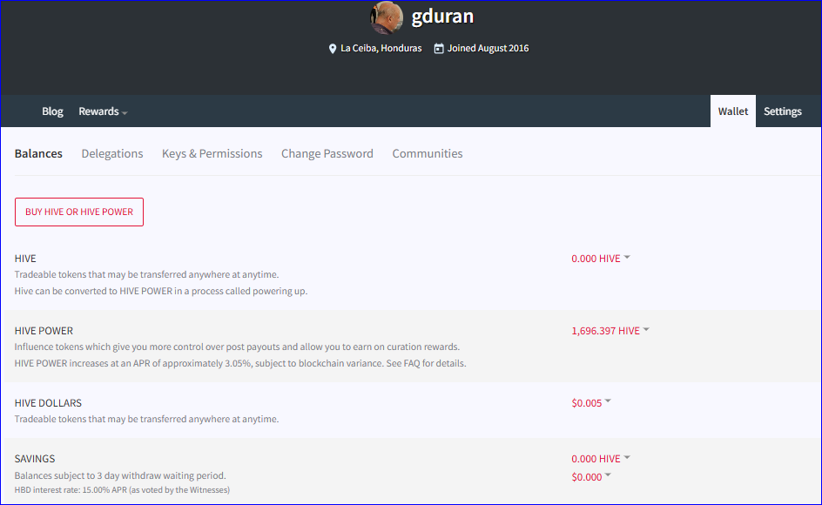
Task: Open the 1,696.397 HIVE power dropdown
Action: click(x=610, y=331)
